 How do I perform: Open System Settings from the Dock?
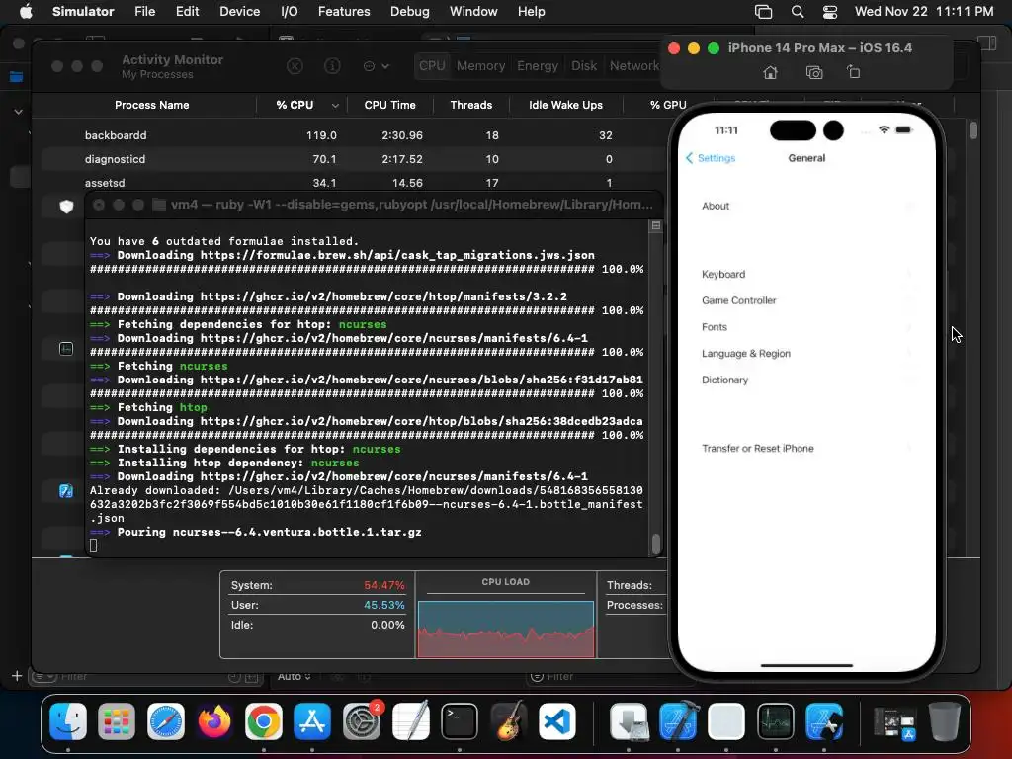[x=362, y=721]
